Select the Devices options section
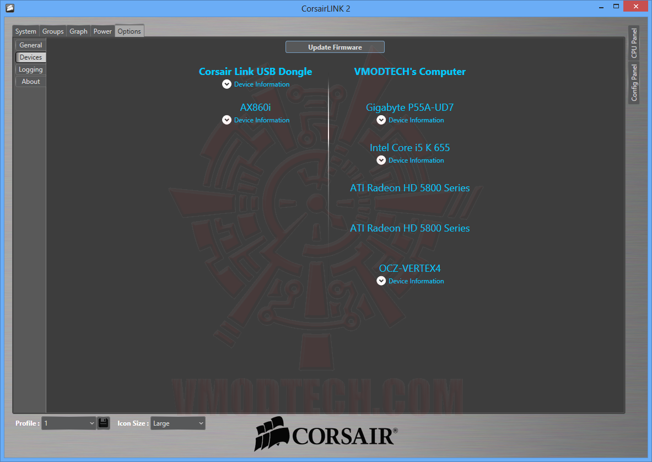652x462 pixels. click(x=31, y=57)
